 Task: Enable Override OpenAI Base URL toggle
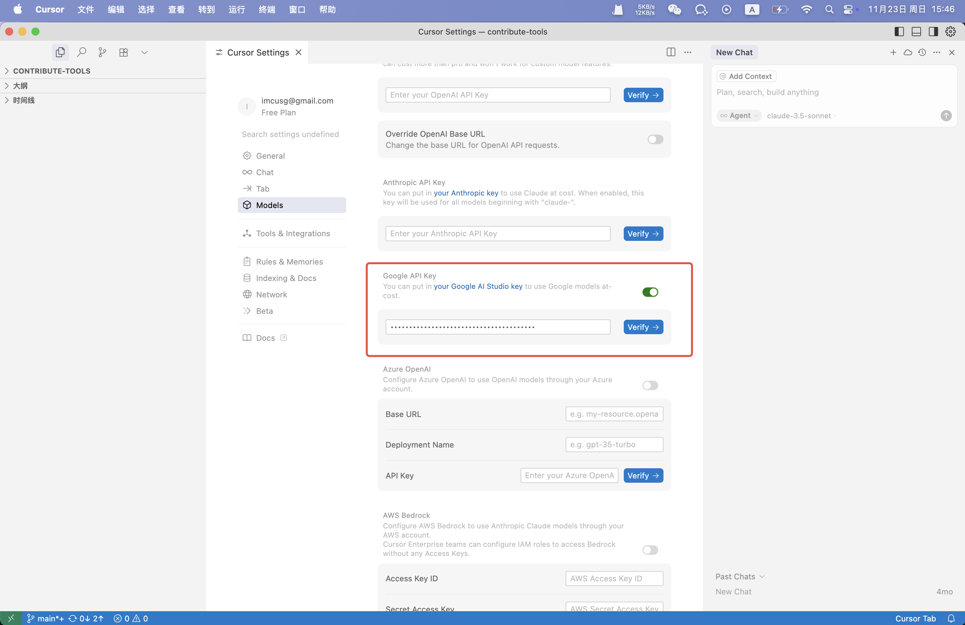(655, 140)
